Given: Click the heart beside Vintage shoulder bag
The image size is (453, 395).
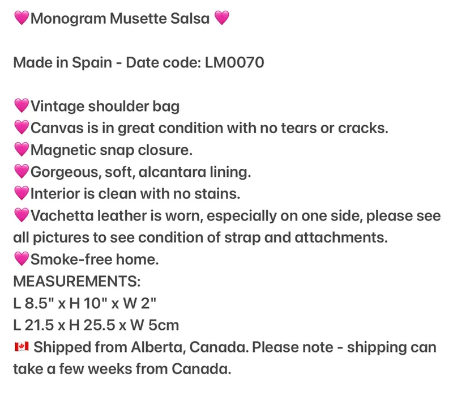Looking at the screenshot, I should coord(22,105).
